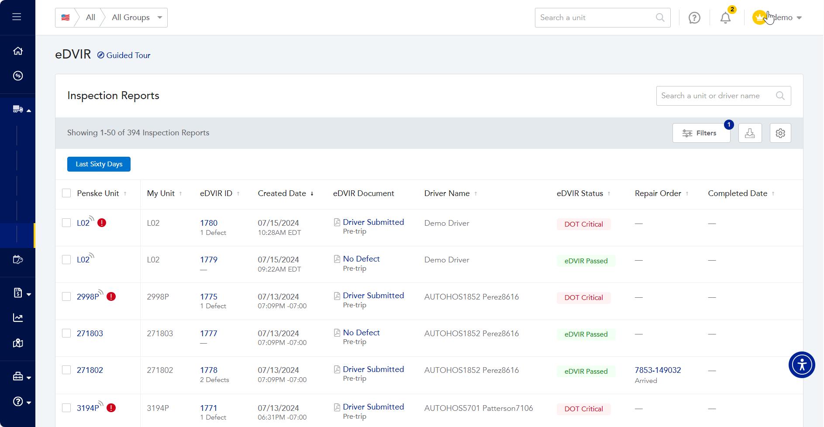Open the hamburger navigation menu

(17, 17)
